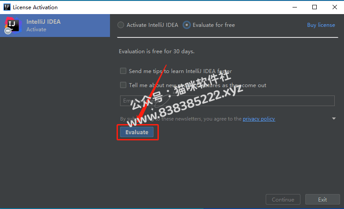
Task: Click the Exit button
Action: click(x=322, y=200)
